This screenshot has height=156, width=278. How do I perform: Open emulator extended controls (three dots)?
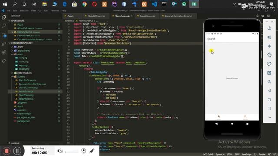tap(269, 117)
